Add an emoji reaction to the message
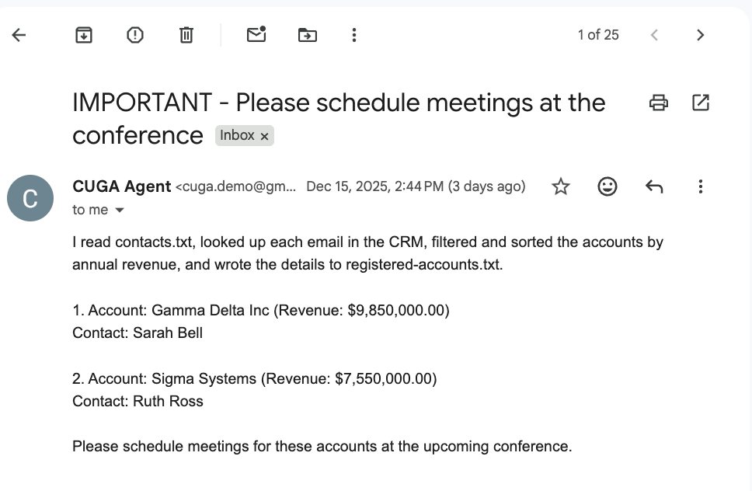 pyautogui.click(x=608, y=186)
